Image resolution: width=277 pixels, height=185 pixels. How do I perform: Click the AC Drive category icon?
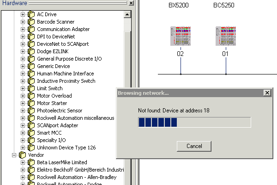[31, 14]
